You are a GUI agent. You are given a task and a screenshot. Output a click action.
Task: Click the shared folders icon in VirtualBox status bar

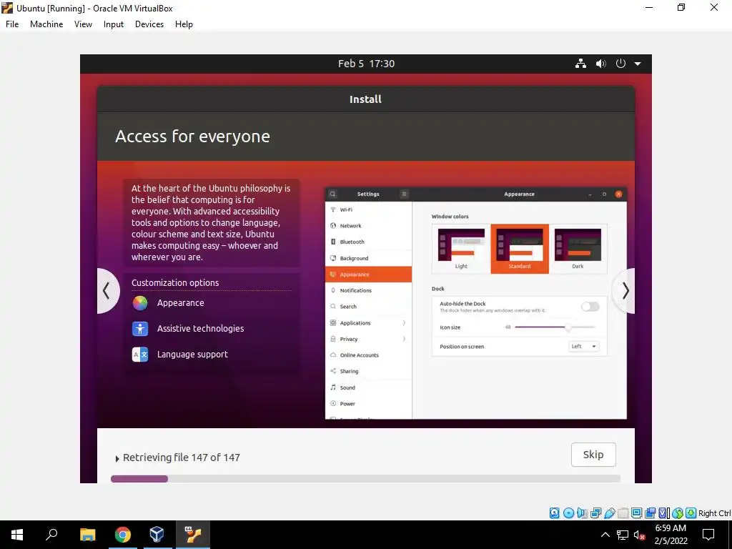coord(623,513)
